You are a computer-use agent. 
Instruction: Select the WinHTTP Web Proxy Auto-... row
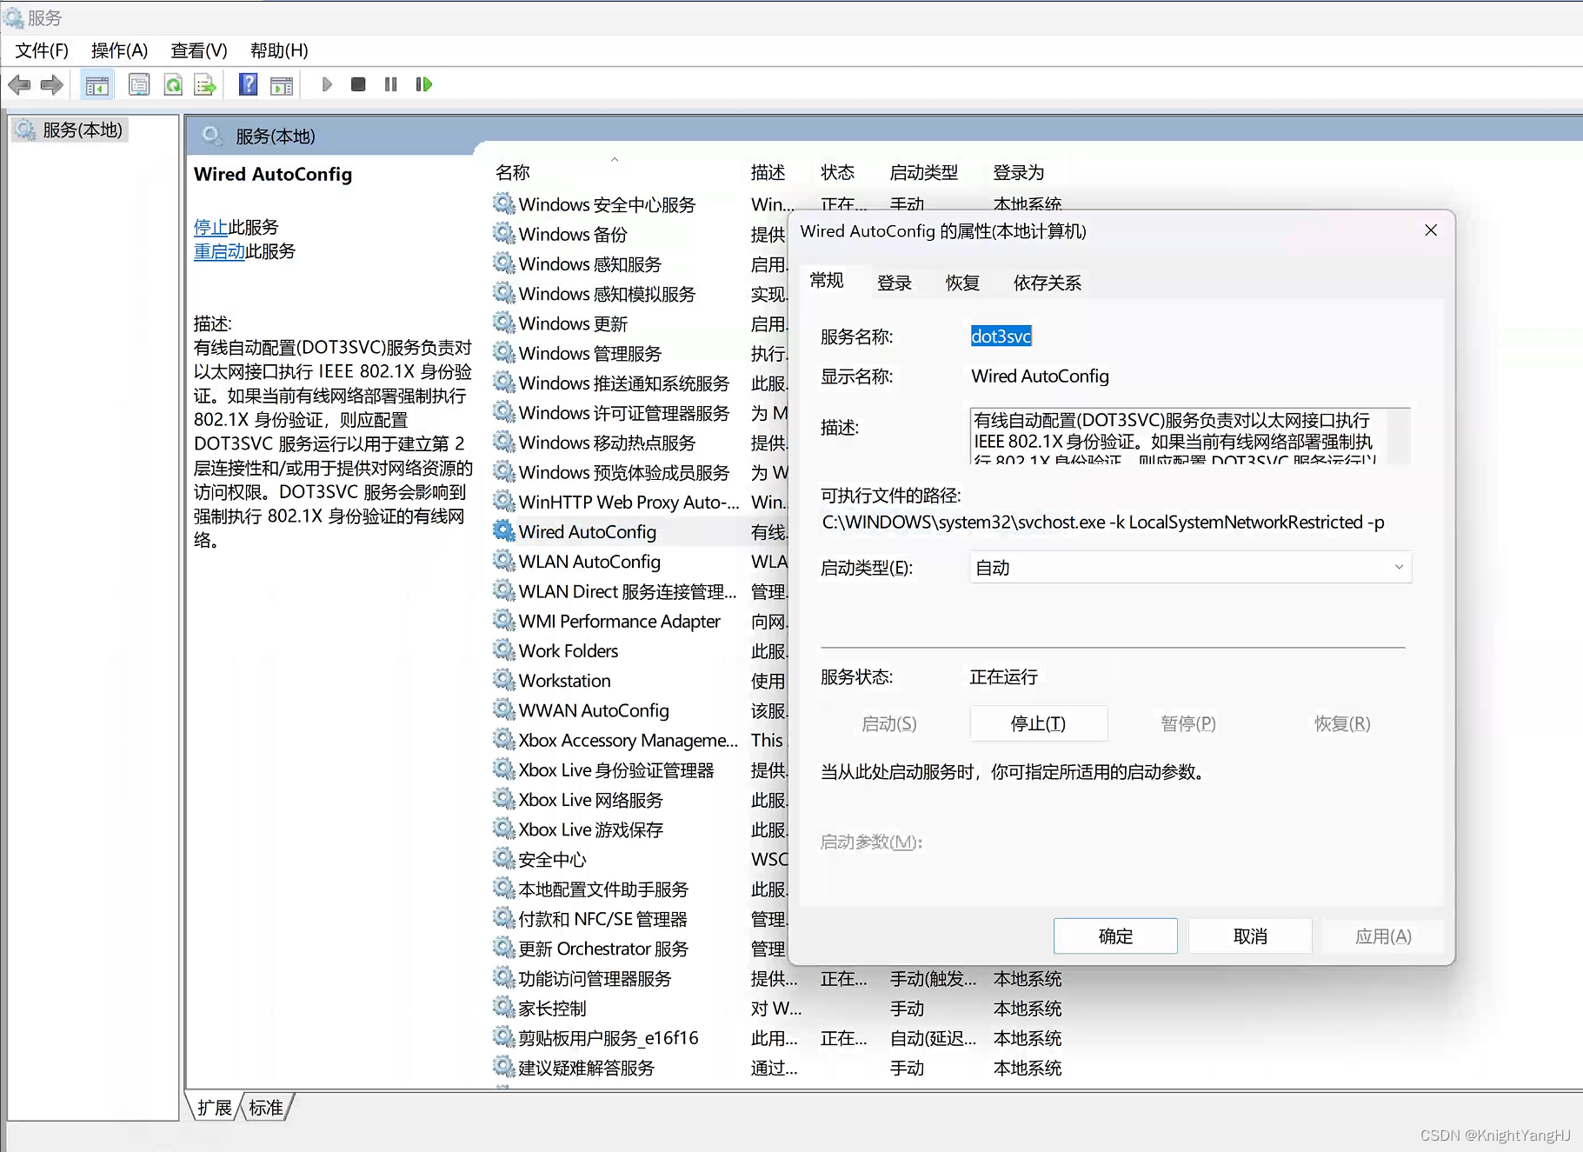629,502
